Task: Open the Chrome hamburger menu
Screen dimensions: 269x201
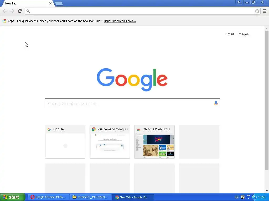Action: 265,11
